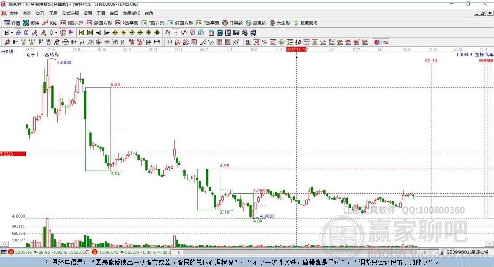
Task: Jump to the last bar with the green skip-forward icon
Action: click(90, 33)
